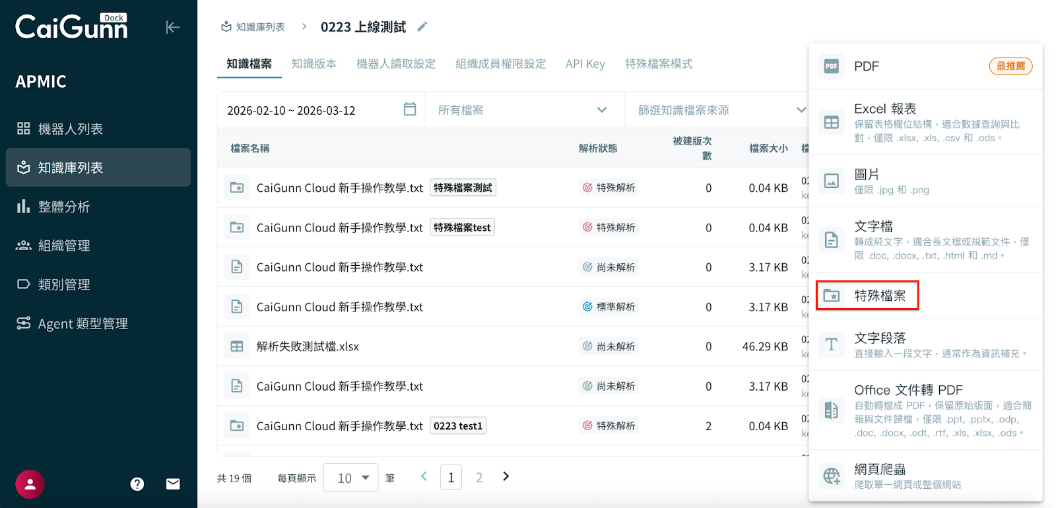Open the help question mark icon
Image resolution: width=1056 pixels, height=508 pixels.
(137, 484)
